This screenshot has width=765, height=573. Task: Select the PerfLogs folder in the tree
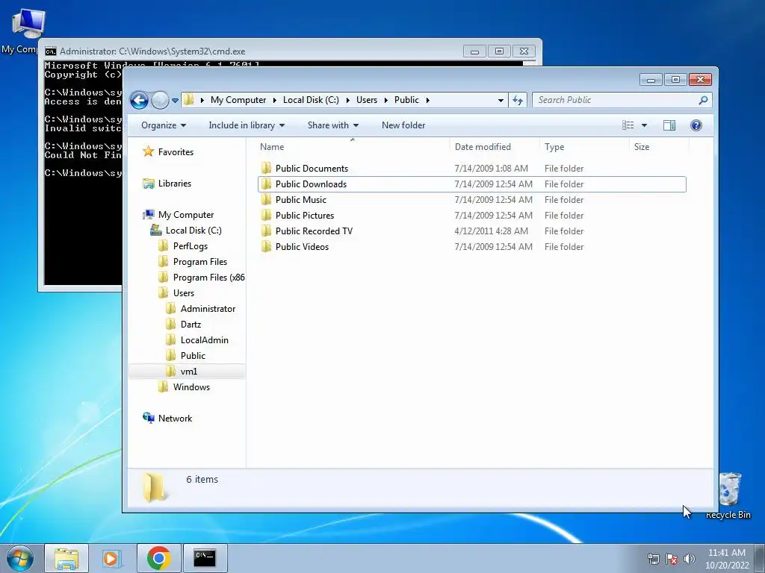(x=184, y=246)
